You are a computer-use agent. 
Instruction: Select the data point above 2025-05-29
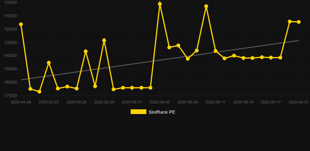[x=104, y=41]
